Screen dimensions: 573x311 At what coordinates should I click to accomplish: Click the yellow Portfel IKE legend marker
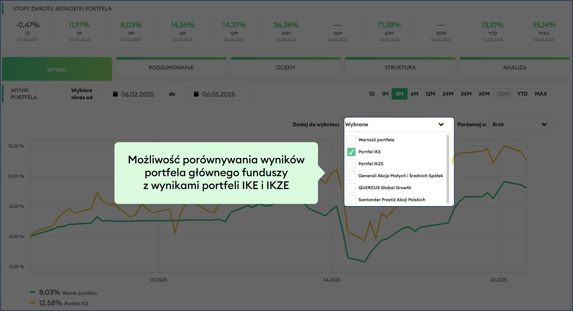pos(33,303)
